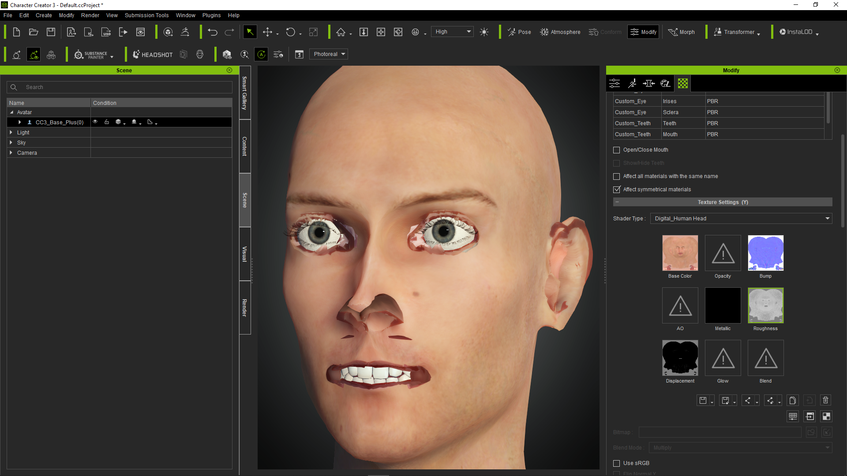The height and width of the screenshot is (476, 847).
Task: Open the Shader Type dropdown
Action: coord(741,219)
